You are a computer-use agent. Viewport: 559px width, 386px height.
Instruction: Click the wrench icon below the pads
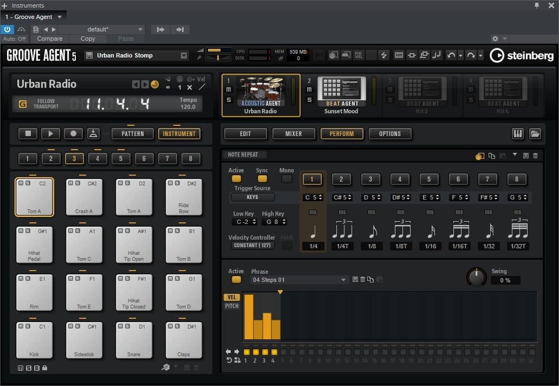pos(165,367)
